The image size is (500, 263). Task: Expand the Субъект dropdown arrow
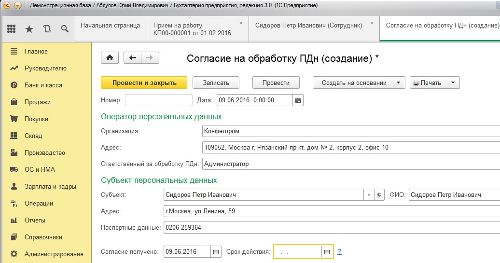point(369,195)
